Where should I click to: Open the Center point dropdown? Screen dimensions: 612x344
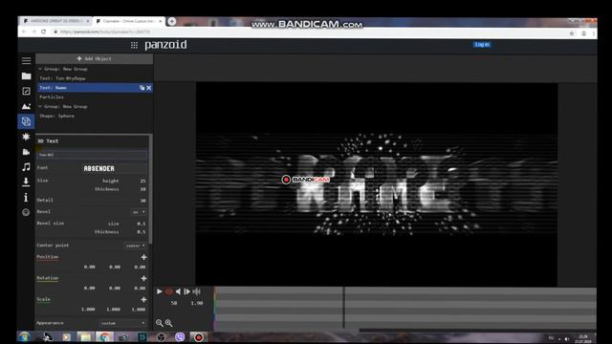coord(136,246)
